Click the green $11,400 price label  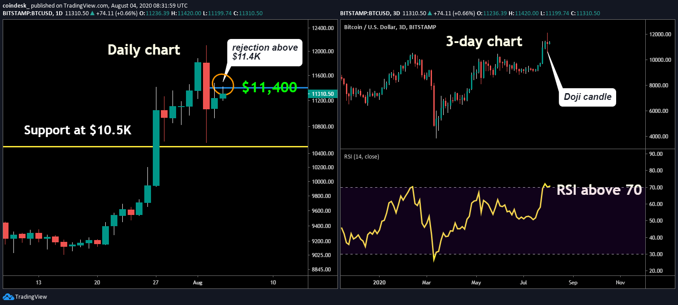[269, 87]
